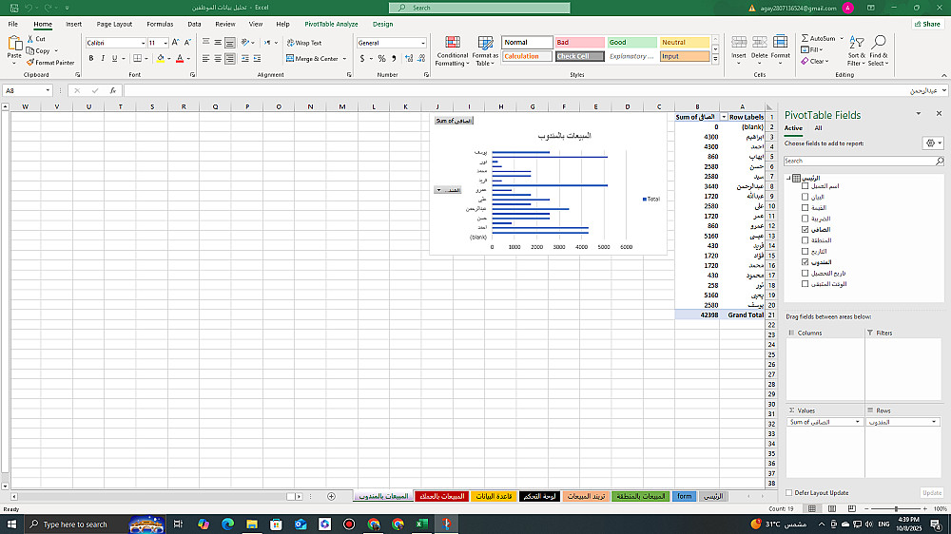Viewport: 951px width, 534px height.
Task: Open Merge & Center dropdown arrow
Action: pos(344,59)
